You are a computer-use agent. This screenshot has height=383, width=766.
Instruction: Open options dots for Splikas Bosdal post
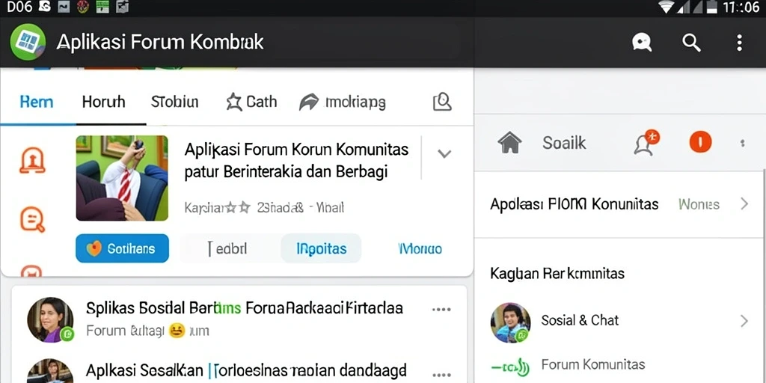pos(441,309)
